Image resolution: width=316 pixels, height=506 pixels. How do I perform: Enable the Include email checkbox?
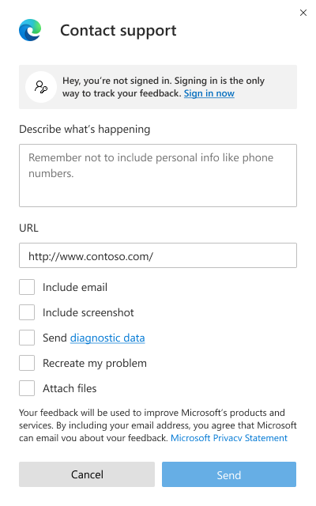tap(27, 287)
